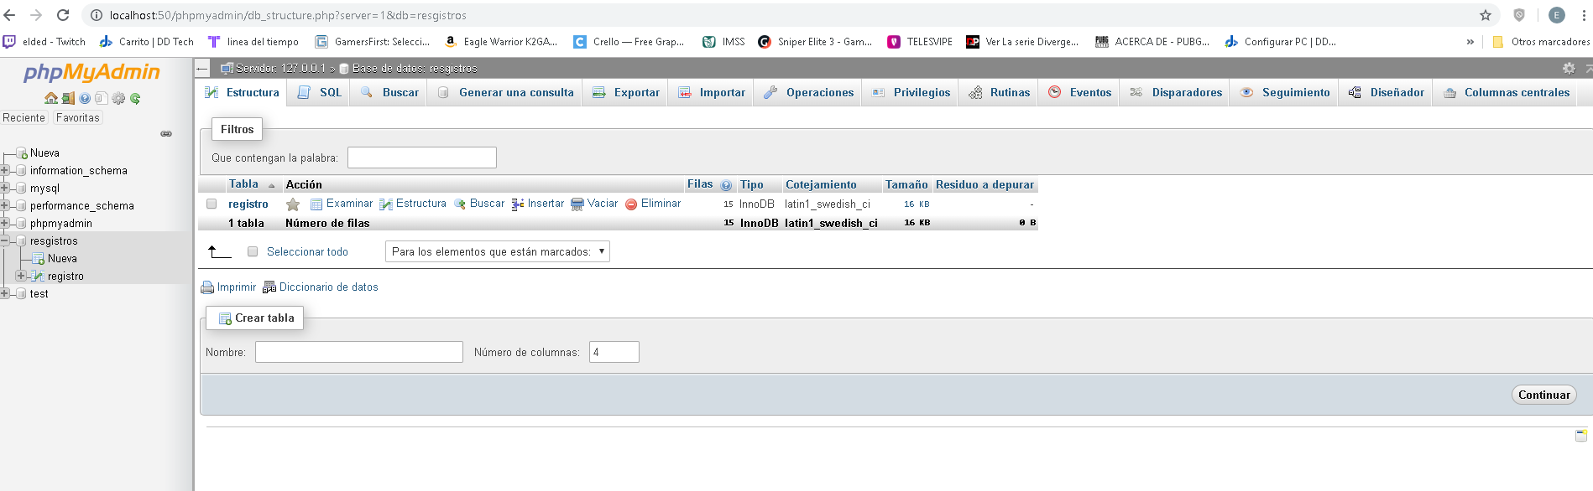
Task: Click the Eliminar link for registro
Action: click(x=660, y=204)
